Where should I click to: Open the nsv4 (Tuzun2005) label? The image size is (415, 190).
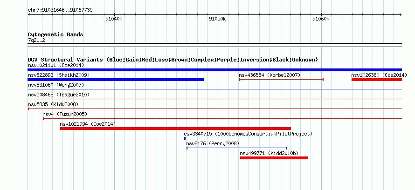click(65, 114)
